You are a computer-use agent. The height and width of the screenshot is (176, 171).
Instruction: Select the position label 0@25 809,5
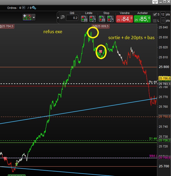(x=100, y=26)
